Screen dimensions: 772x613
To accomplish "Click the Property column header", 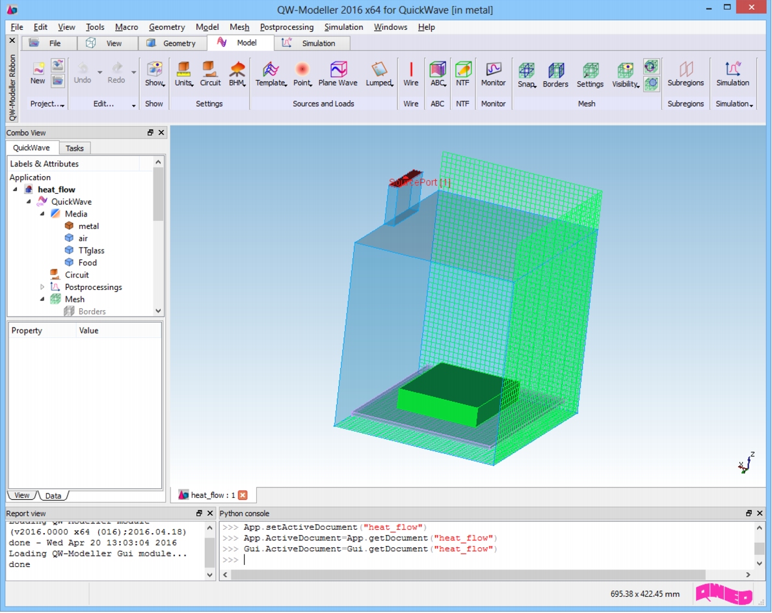I will click(x=42, y=331).
